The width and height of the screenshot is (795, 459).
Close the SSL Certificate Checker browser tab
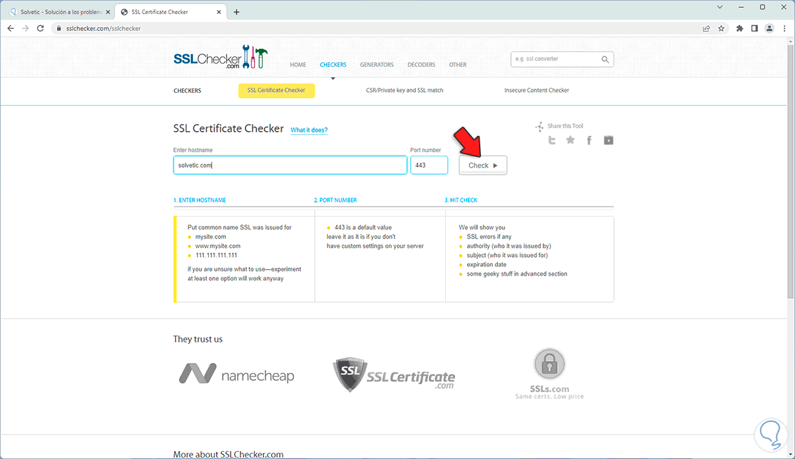(x=219, y=12)
